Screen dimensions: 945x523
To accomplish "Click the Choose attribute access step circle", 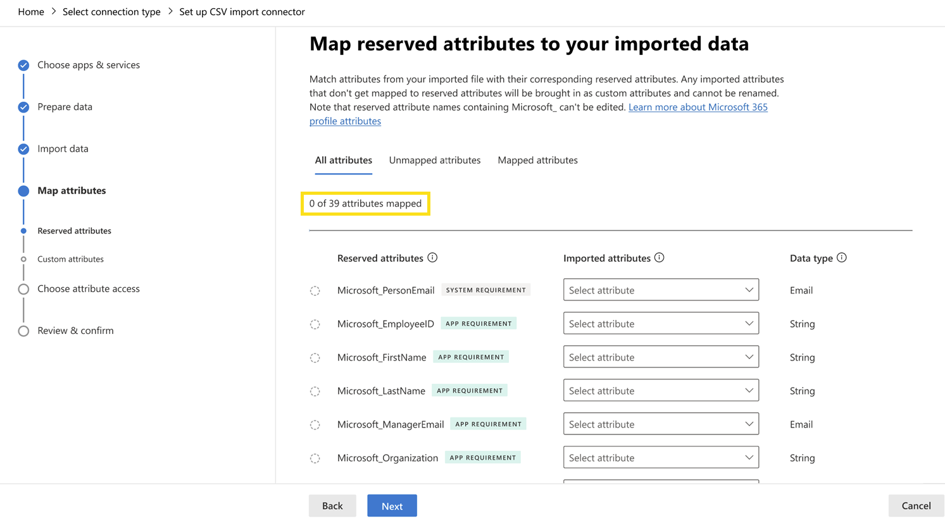I will tap(23, 289).
